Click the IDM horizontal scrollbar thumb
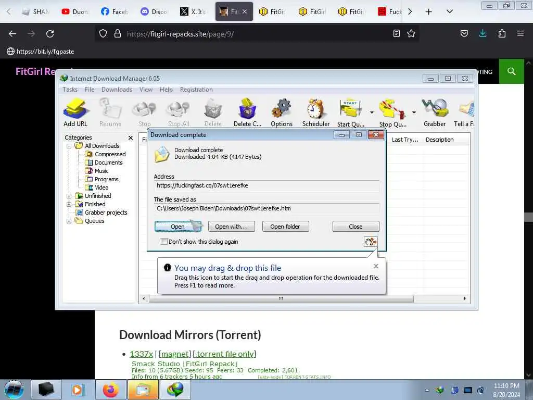 (281, 298)
